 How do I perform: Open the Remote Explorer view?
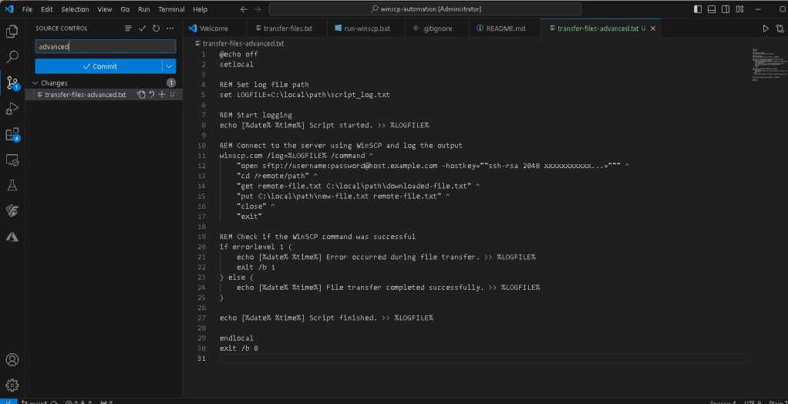[12, 160]
